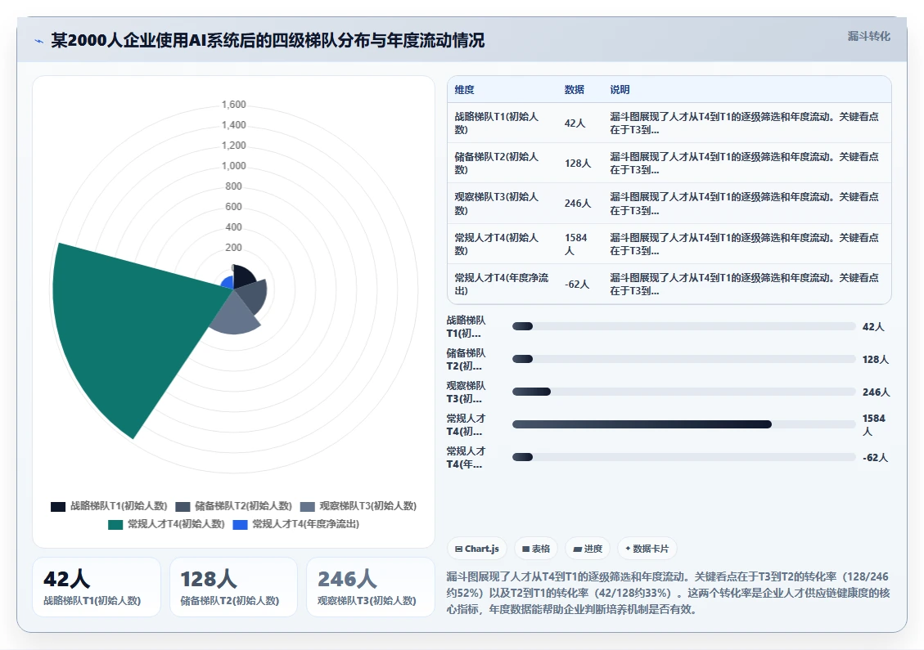Click the 漏斗转化 label in header
Viewport: 924px width, 650px height.
pos(868,36)
